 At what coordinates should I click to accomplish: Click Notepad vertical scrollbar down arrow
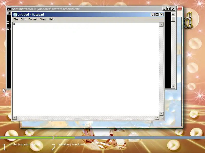161,114
